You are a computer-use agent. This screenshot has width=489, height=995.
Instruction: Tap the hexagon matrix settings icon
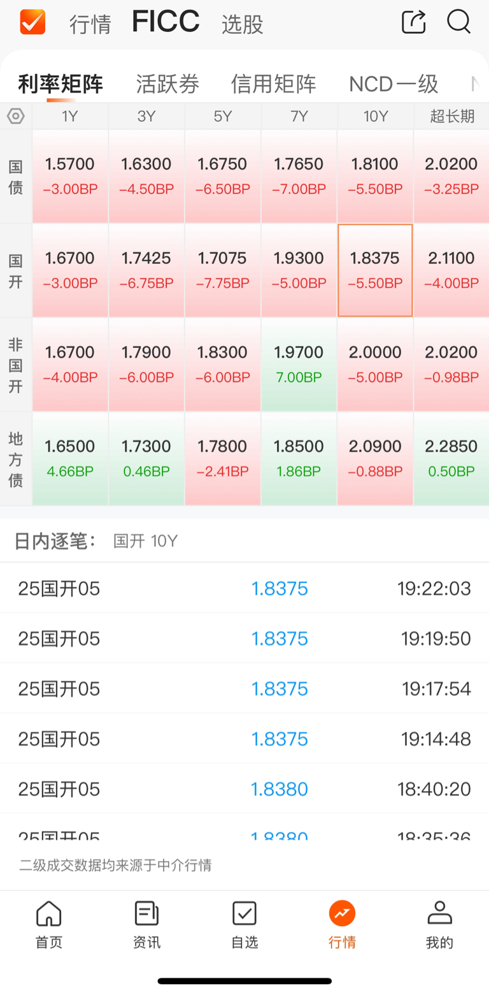16,116
